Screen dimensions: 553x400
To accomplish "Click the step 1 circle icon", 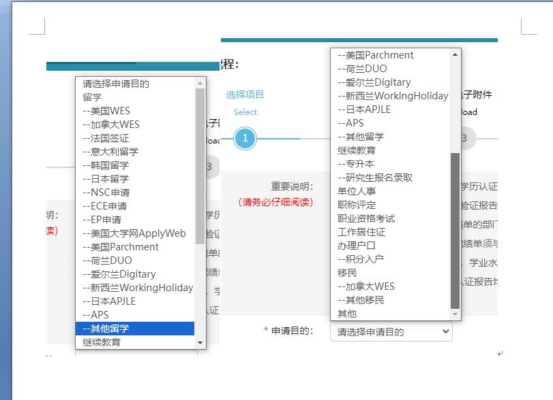I will tap(245, 139).
